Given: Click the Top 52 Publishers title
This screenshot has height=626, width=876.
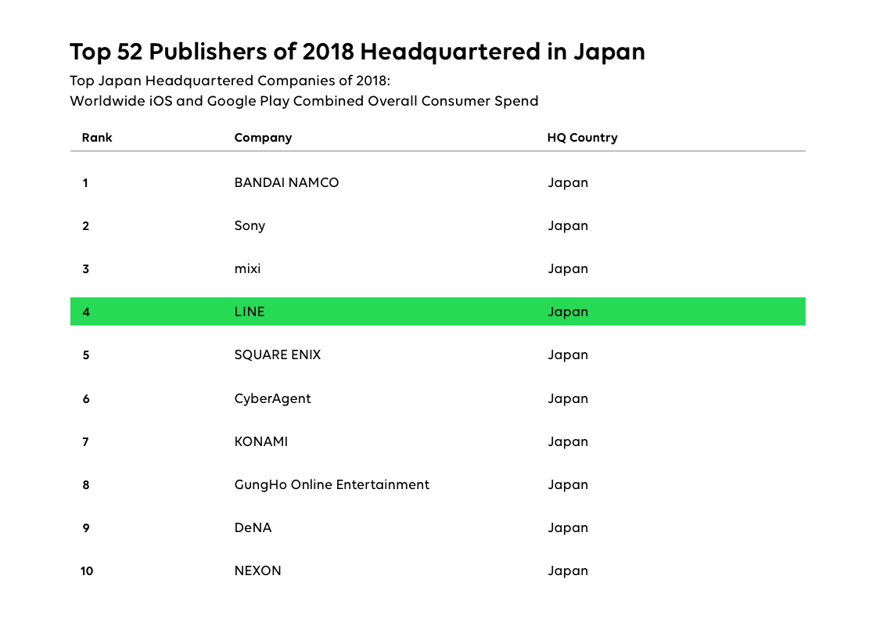Looking at the screenshot, I should click(357, 52).
